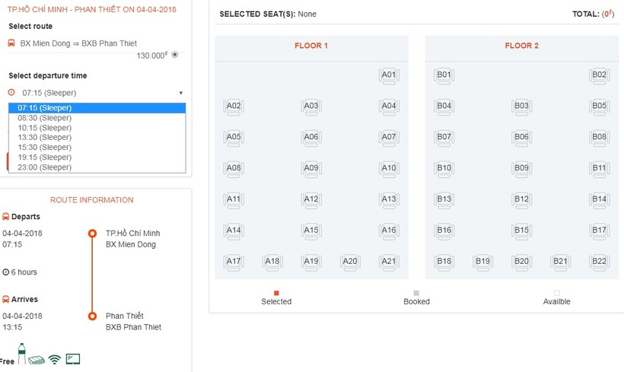Viewport: 624px width, 372px height.
Task: Click the free wifi amenity icon
Action: pos(54,359)
